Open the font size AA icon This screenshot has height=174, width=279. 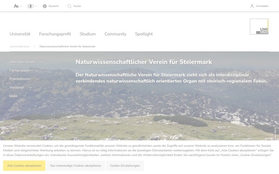click(16, 6)
